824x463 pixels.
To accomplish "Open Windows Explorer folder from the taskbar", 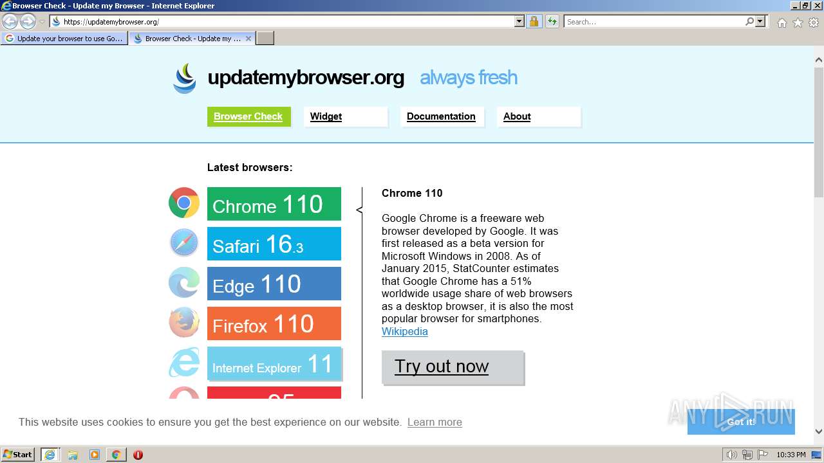I will click(x=73, y=455).
